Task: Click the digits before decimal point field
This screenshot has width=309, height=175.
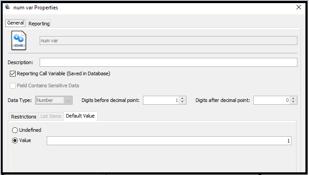Action: (x=161, y=100)
